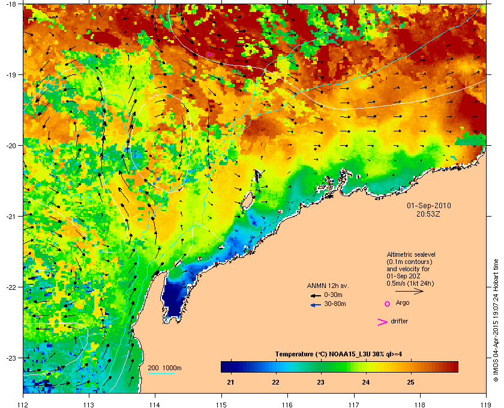Click the magenta drifter arrowhead legend symbol
Screen dimensions: 504x408
(383, 322)
